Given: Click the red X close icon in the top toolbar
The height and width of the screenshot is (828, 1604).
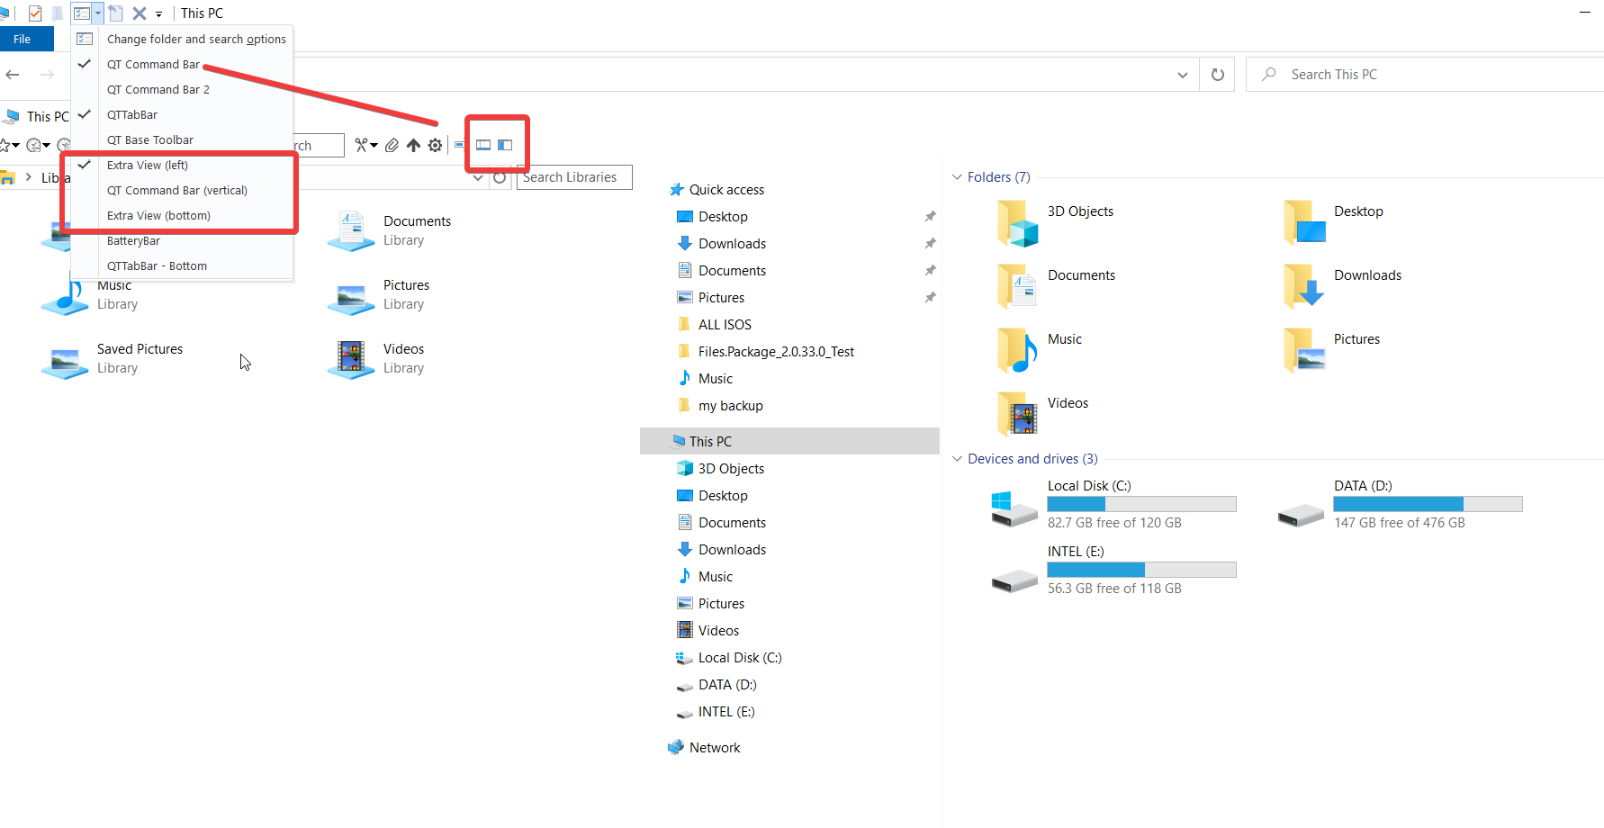Looking at the screenshot, I should tap(139, 13).
